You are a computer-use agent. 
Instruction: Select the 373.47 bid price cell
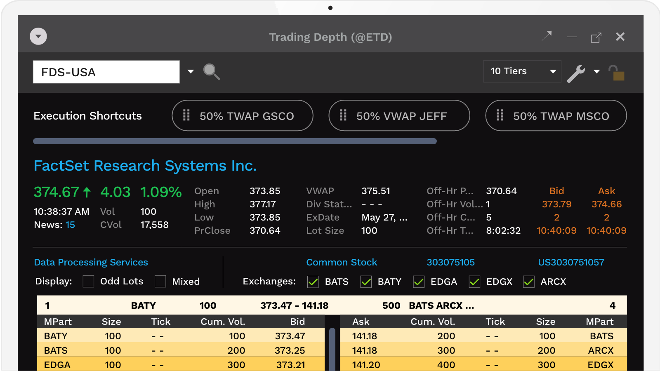(x=290, y=336)
